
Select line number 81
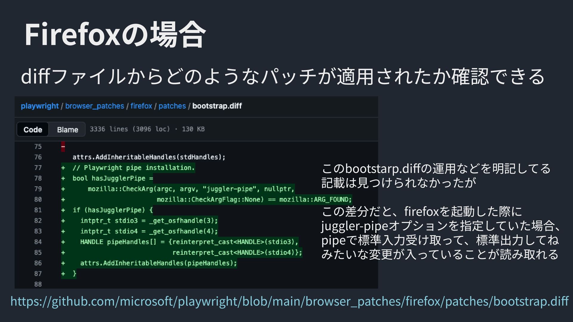coord(38,210)
